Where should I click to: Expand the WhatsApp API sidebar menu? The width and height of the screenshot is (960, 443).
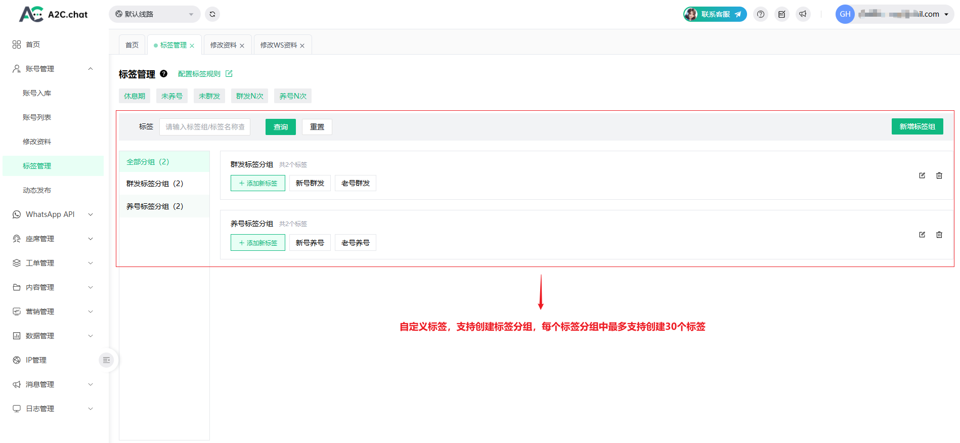pyautogui.click(x=53, y=214)
